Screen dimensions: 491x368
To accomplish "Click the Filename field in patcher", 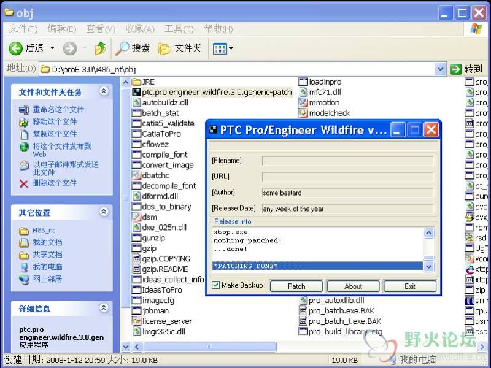I will [347, 161].
